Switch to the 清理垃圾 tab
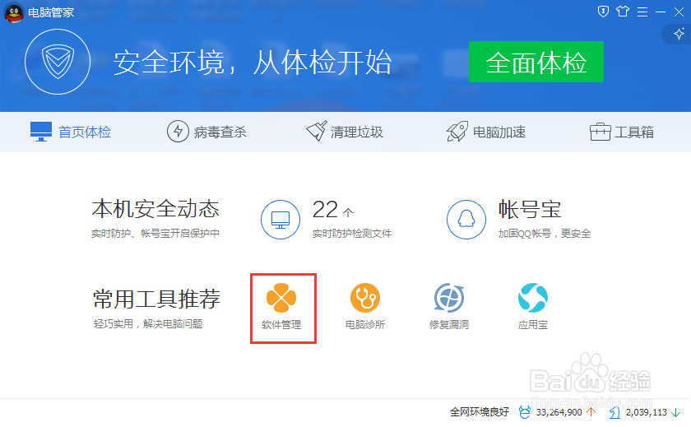Image resolution: width=691 pixels, height=427 pixels. pos(345,132)
